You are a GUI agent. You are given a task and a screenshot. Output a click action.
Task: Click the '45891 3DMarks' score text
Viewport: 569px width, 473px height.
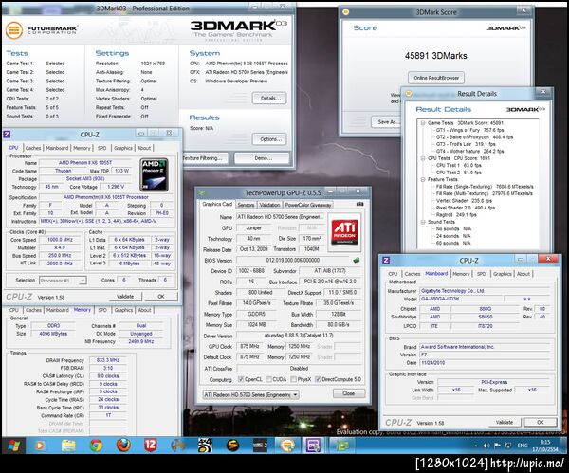coord(436,56)
